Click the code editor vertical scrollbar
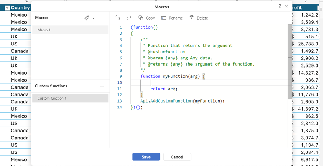The image size is (323, 166). tap(290, 62)
